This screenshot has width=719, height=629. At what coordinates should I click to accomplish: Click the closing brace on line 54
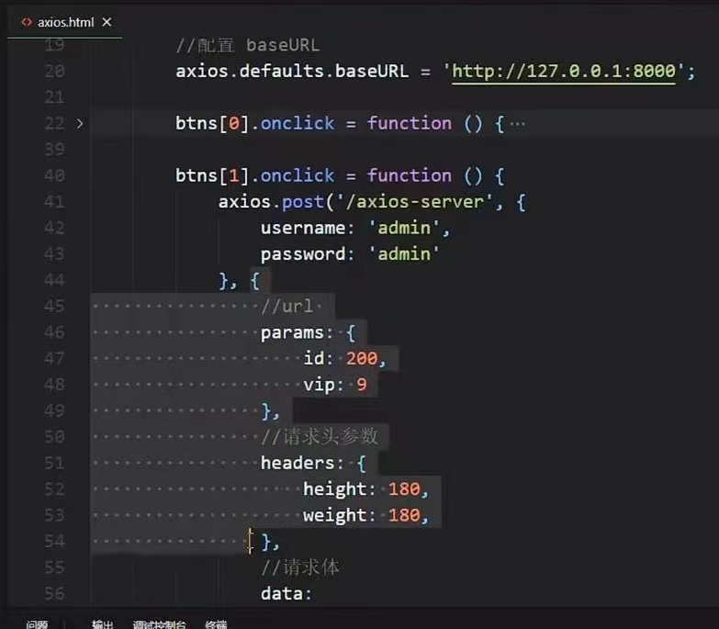(267, 542)
